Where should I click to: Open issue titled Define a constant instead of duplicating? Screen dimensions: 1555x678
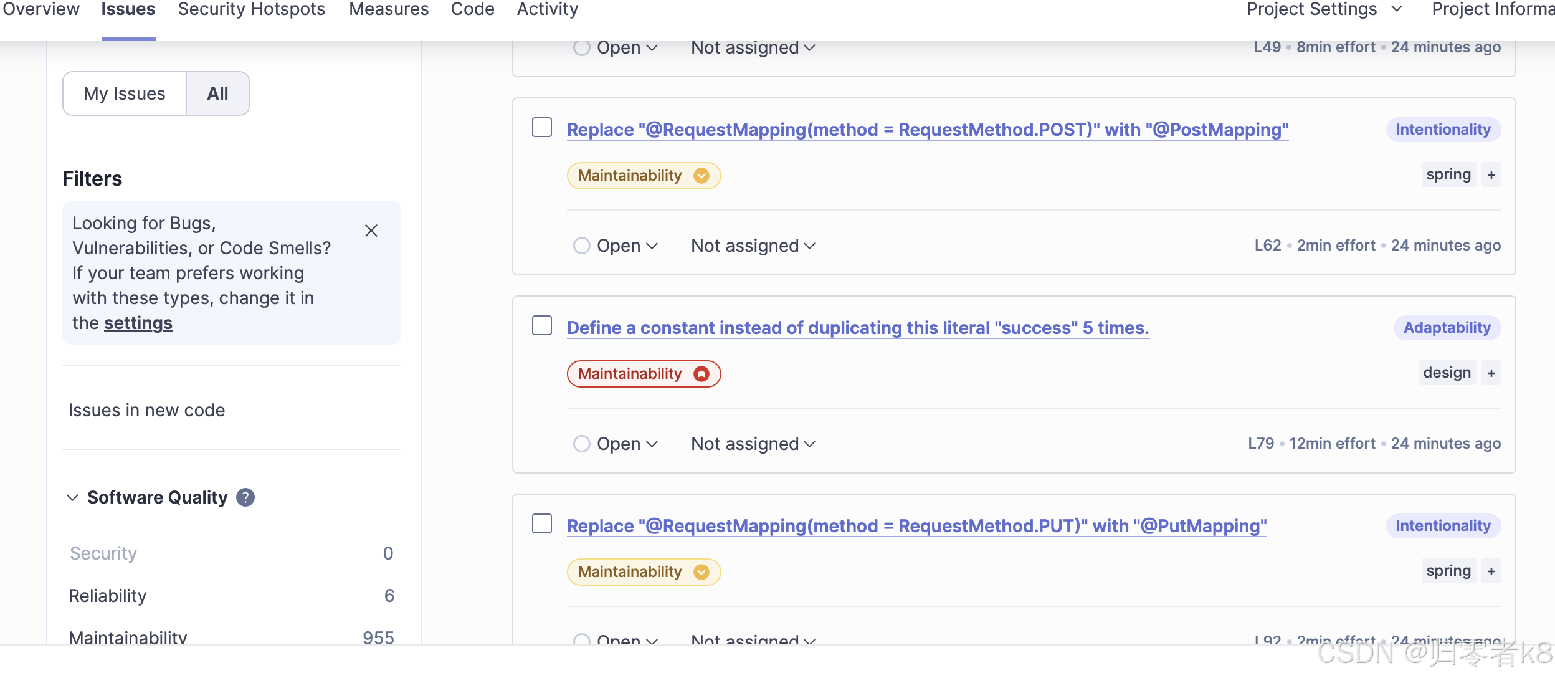(x=857, y=327)
